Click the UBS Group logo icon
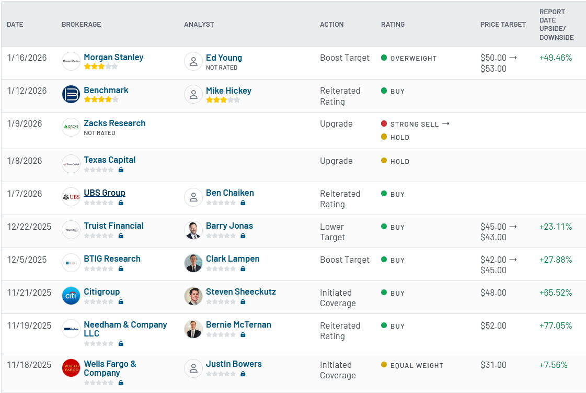The image size is (586, 393). pyautogui.click(x=71, y=197)
